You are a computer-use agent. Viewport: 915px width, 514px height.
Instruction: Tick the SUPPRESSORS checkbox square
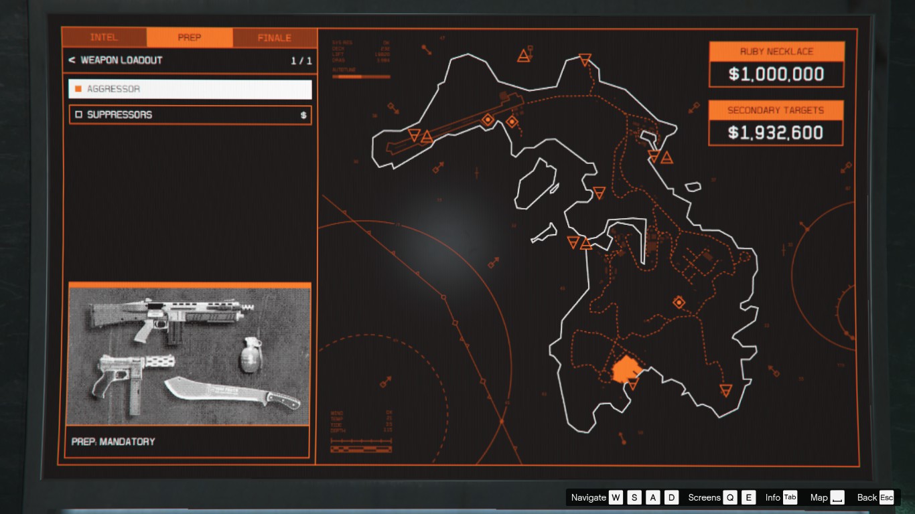click(x=78, y=114)
